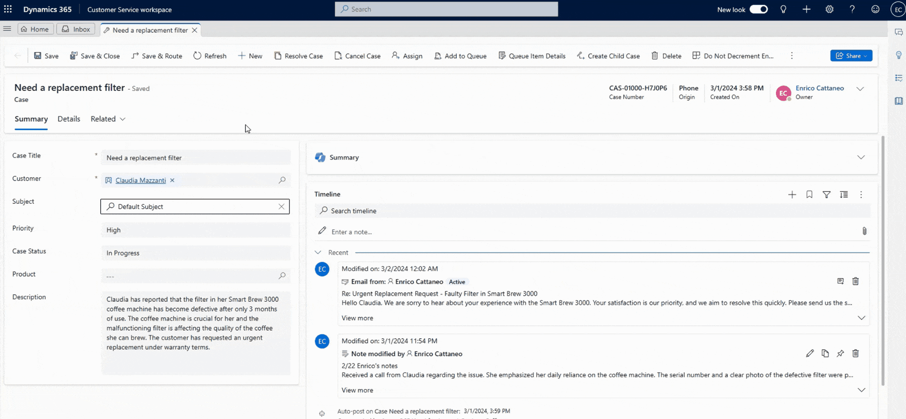
Task: Open the Settings gear in the top bar
Action: (829, 9)
